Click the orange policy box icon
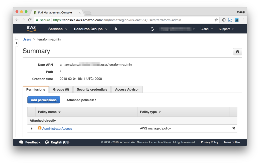 pos(39,128)
